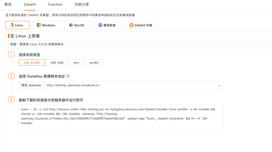Expand the DataWay gateway address dropdown
272x152 pixels.
(x=219, y=85)
